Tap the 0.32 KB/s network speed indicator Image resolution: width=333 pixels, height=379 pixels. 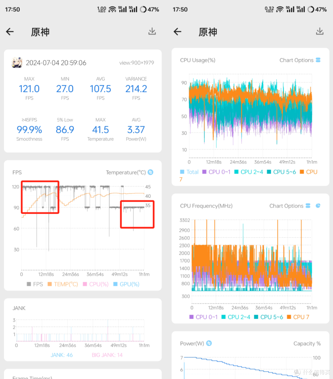point(269,10)
